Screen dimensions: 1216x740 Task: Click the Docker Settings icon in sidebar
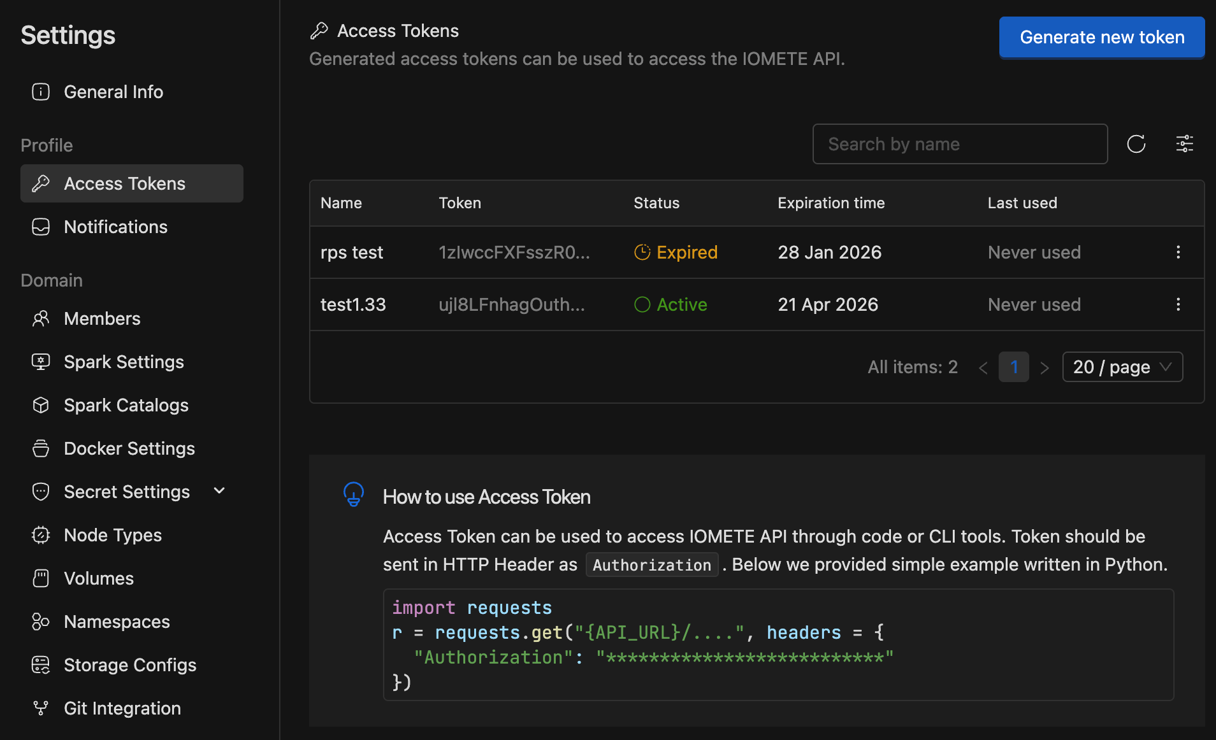41,448
